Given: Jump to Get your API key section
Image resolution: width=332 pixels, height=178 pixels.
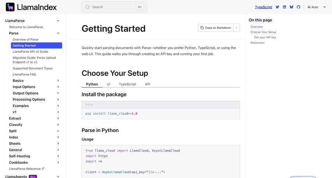Looking at the screenshot, I should 265,38.
